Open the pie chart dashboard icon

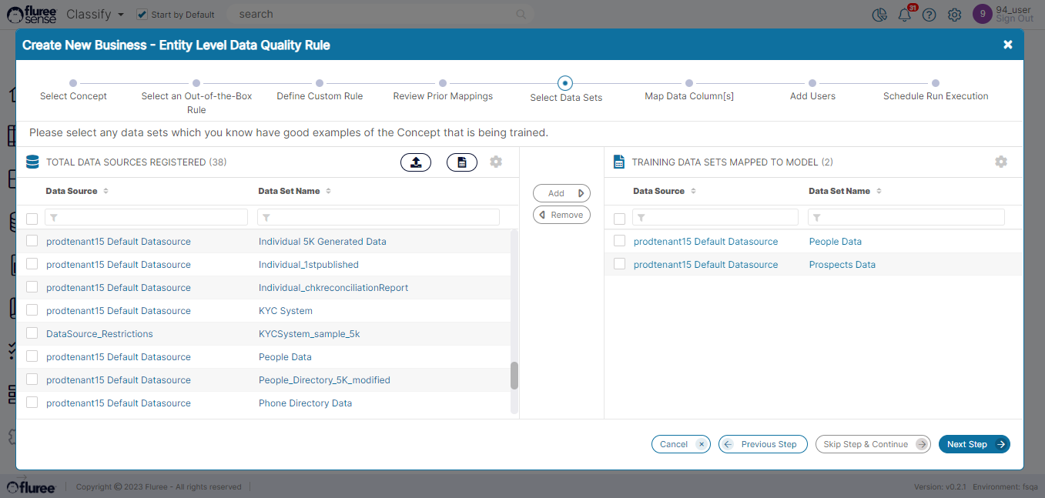tap(879, 15)
